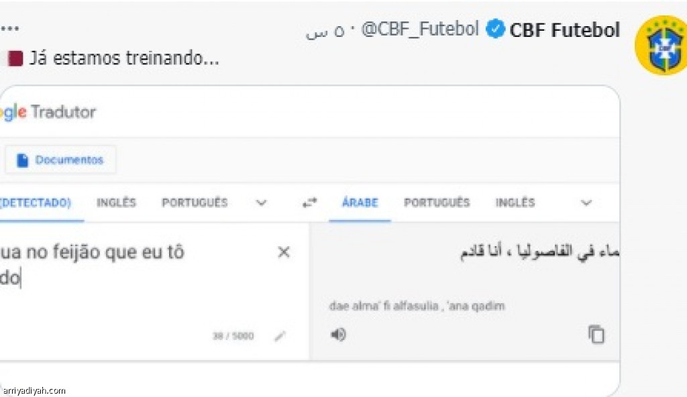Viewport: 687px width, 397px height.
Task: Open the @CBF_Futebol handle link
Action: pyautogui.click(x=421, y=30)
